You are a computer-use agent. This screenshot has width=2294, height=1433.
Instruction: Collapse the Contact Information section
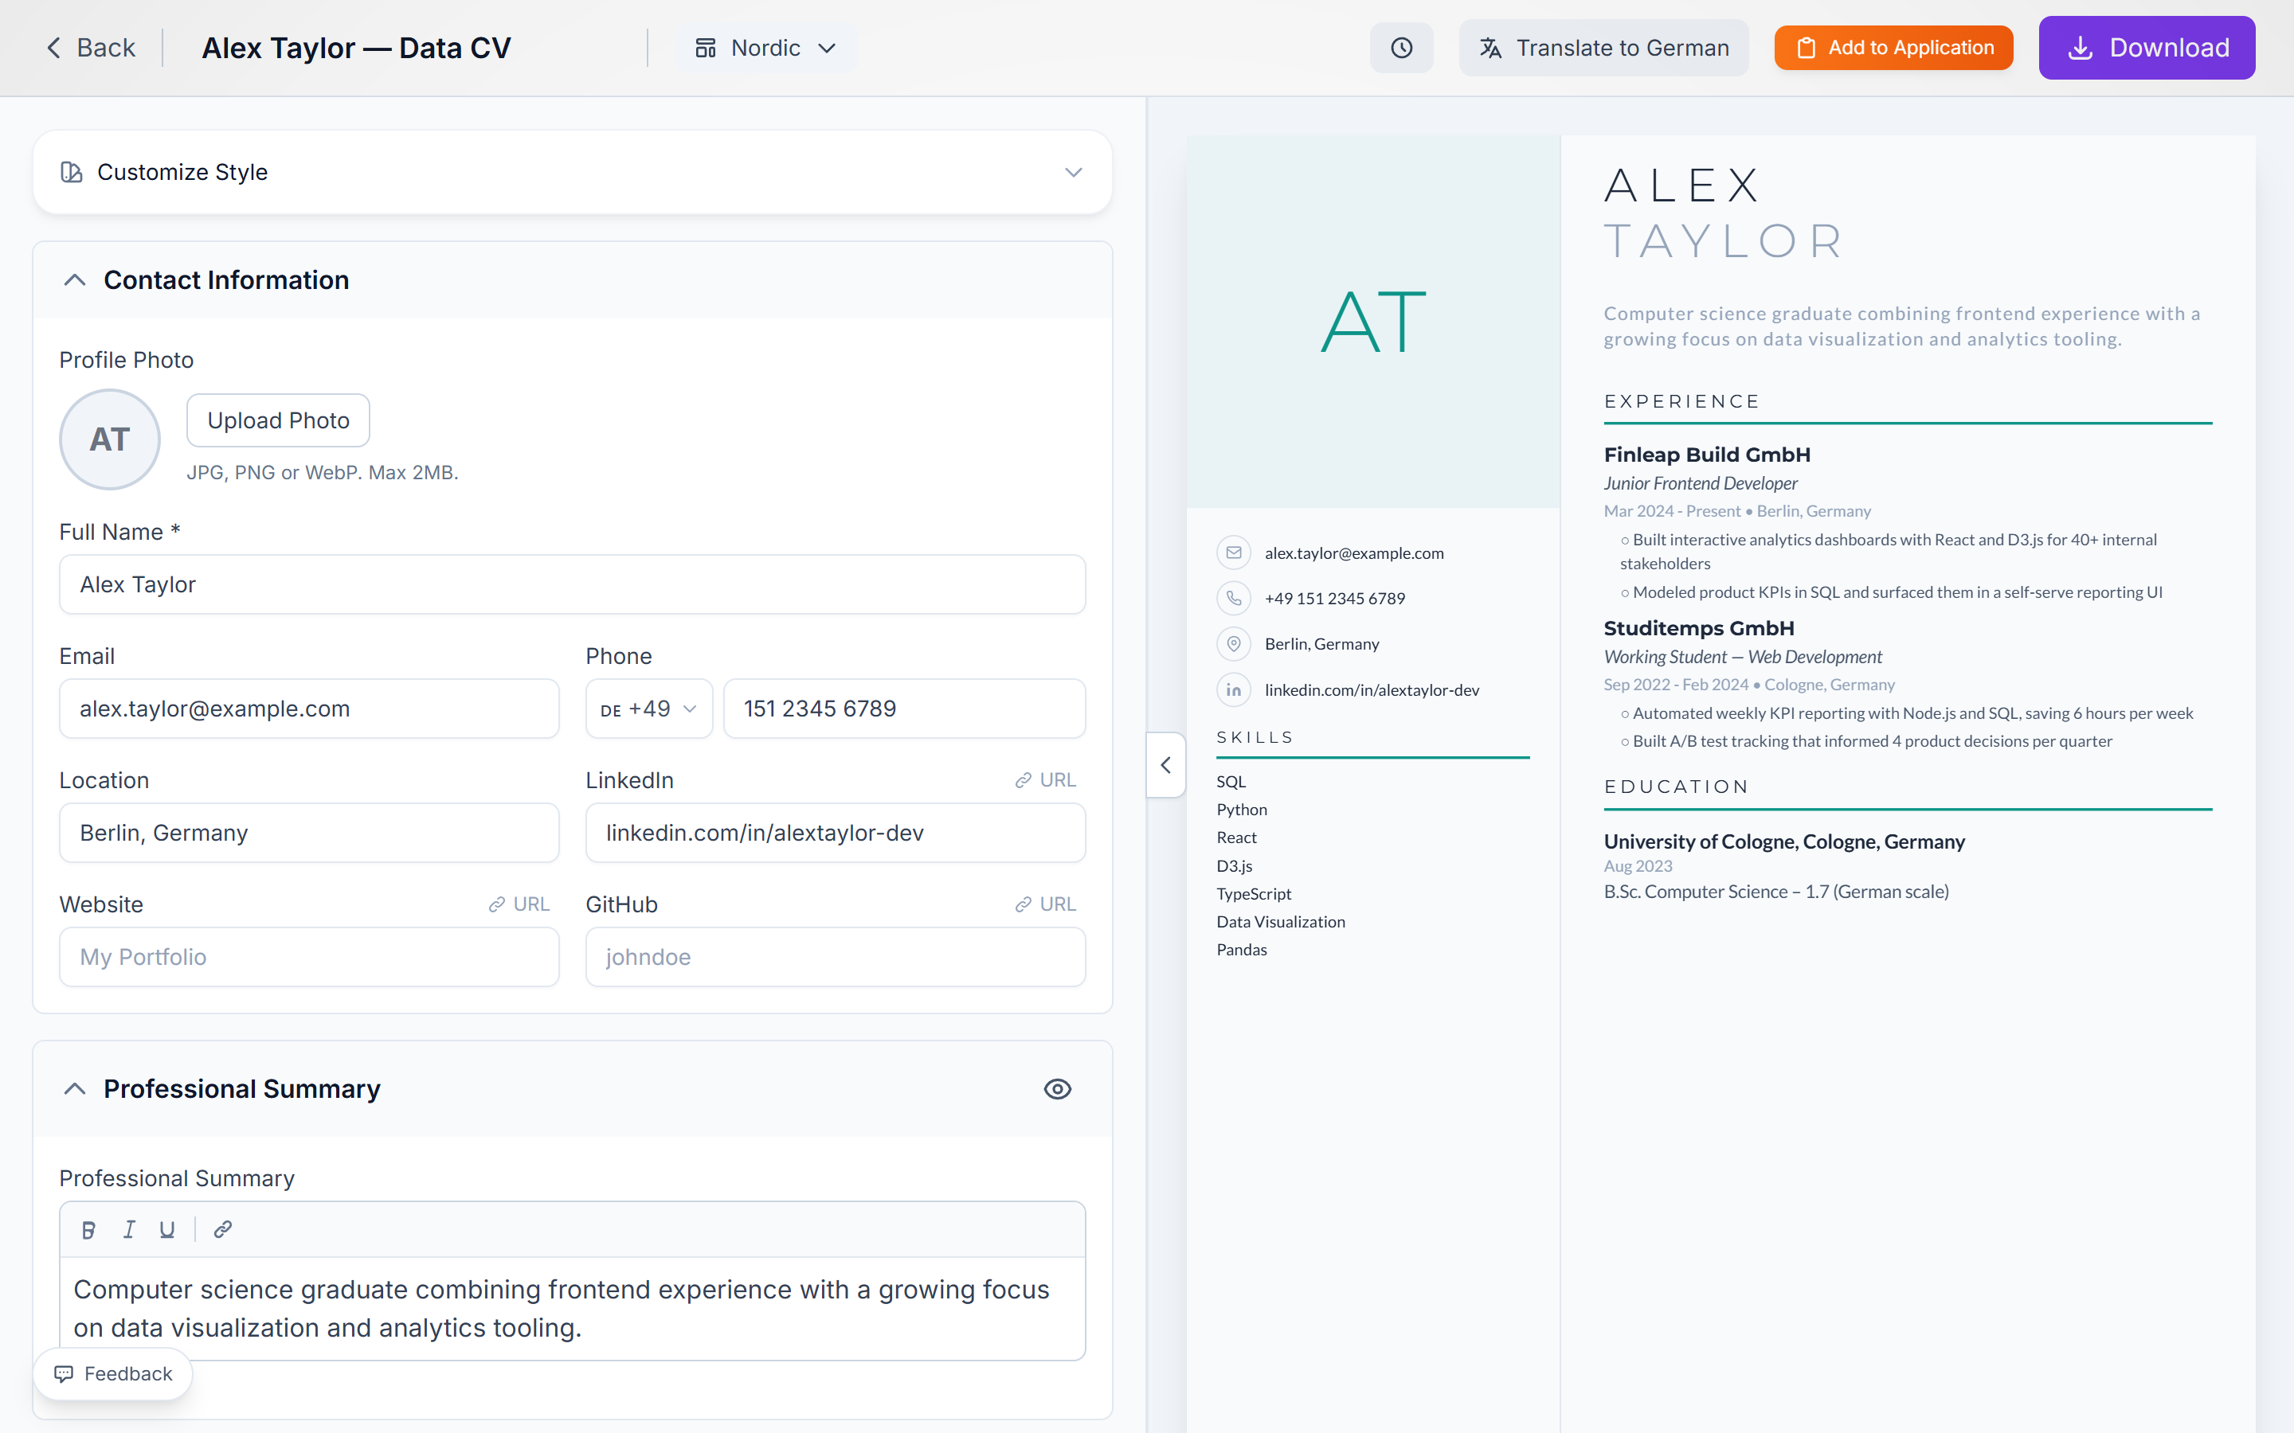tap(75, 279)
